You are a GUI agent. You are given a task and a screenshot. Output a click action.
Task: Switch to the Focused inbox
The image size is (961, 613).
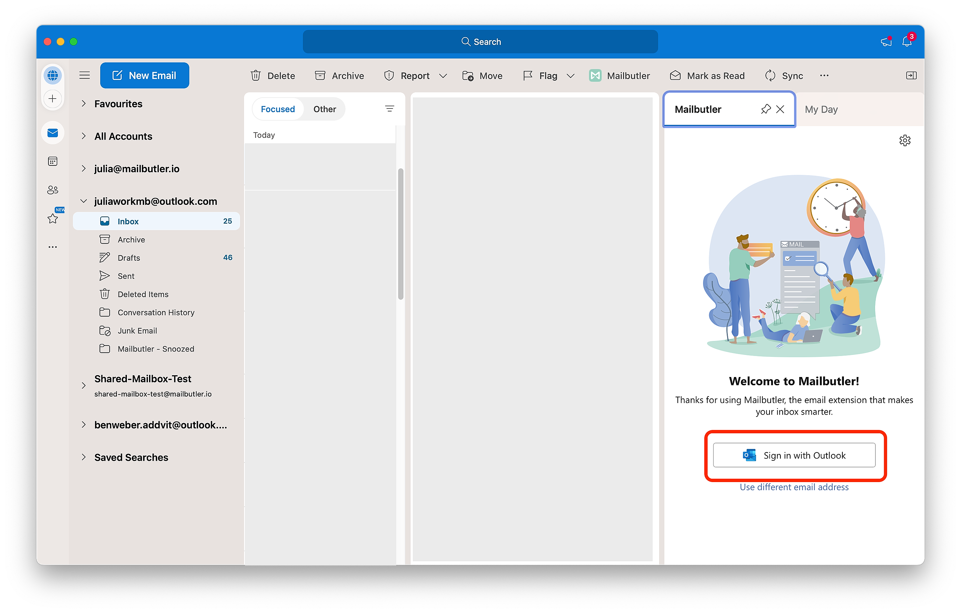coord(278,109)
